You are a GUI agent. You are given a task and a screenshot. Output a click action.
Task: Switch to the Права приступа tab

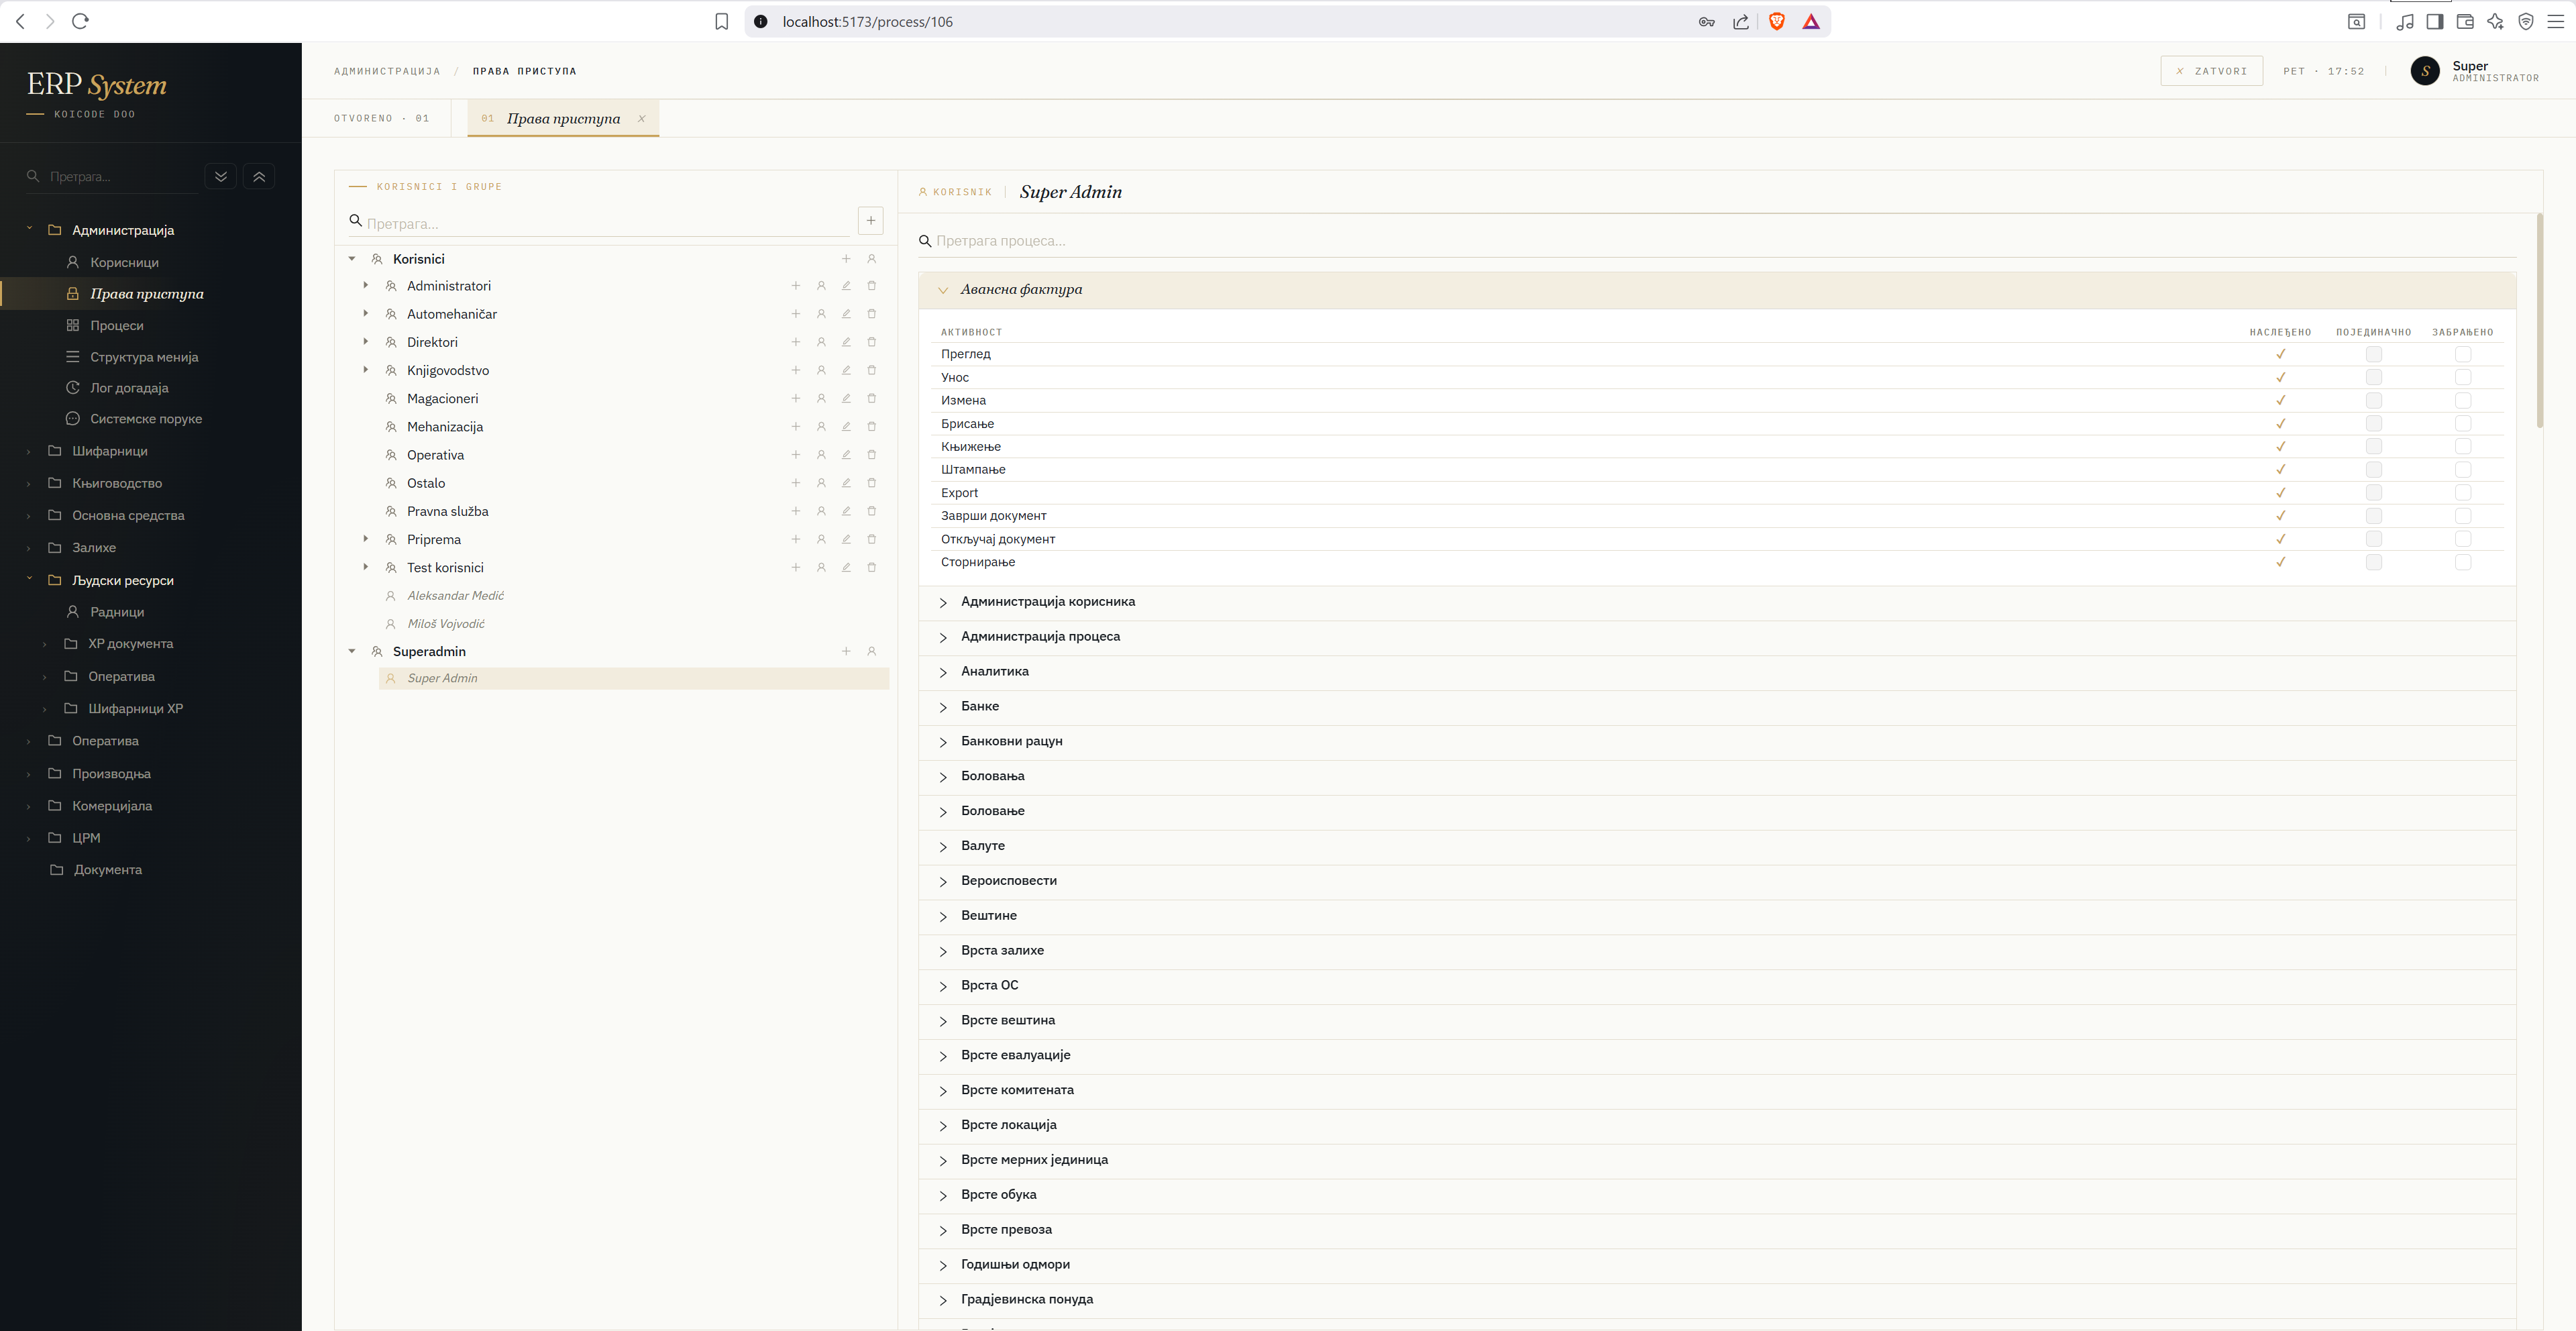coord(563,118)
